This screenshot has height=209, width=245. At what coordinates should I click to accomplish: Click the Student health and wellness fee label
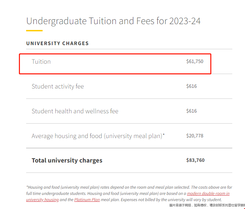[x=75, y=111]
